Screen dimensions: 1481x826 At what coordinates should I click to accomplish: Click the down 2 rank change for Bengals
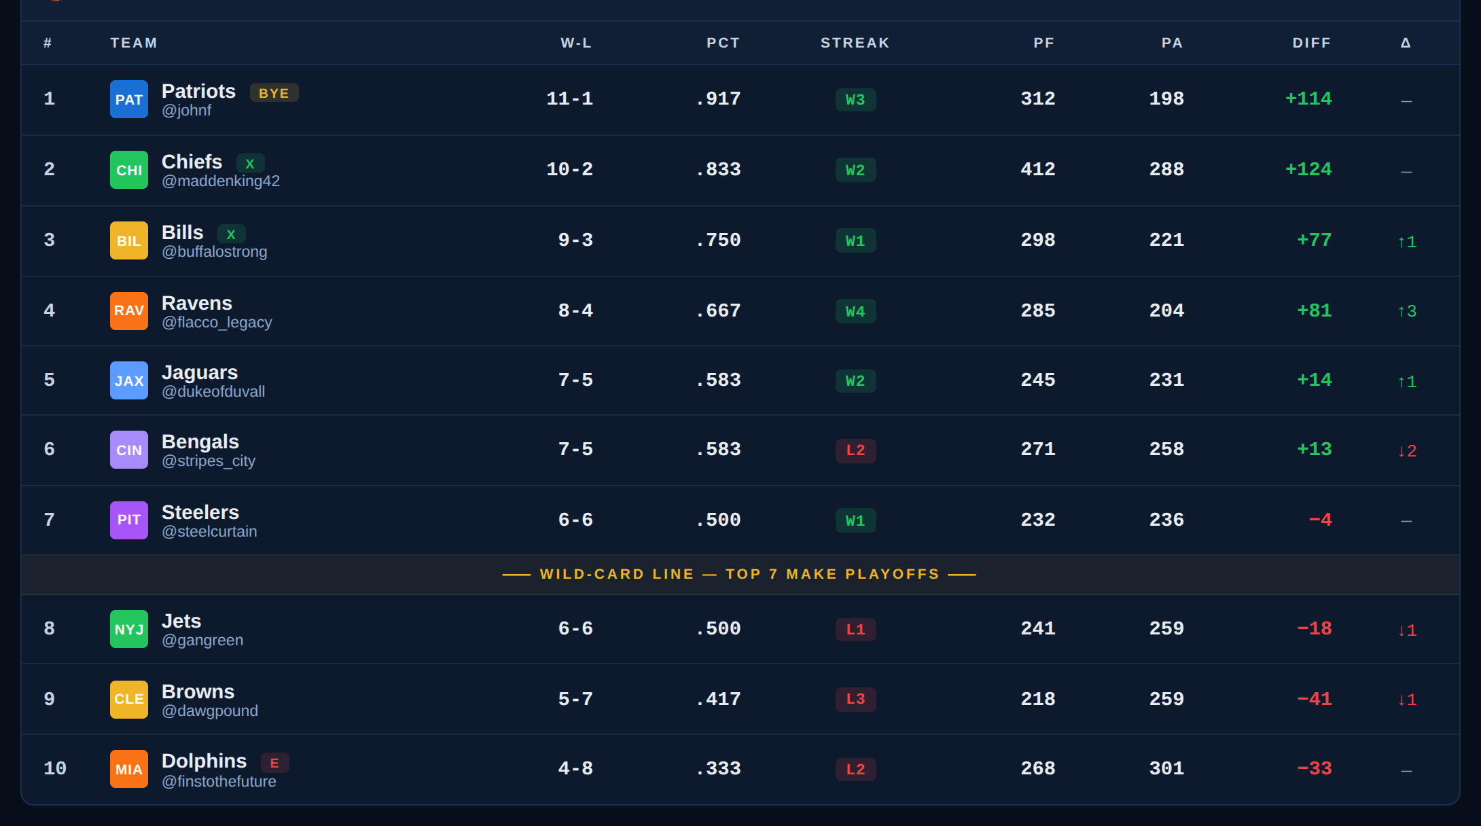pos(1406,451)
